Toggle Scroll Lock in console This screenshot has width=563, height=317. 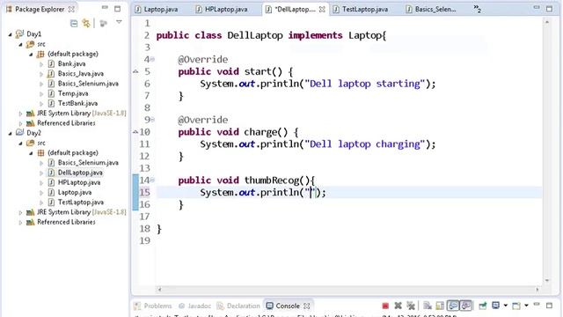pyautogui.click(x=440, y=306)
